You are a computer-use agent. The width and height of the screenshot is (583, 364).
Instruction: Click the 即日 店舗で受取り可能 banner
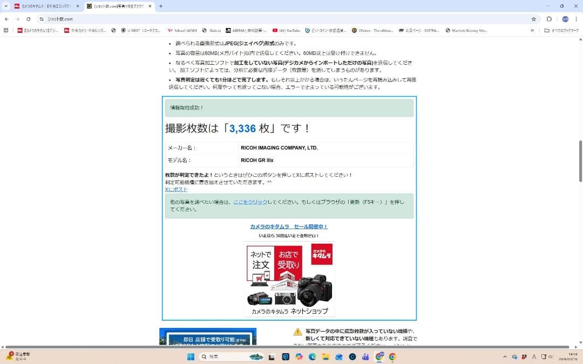[208, 336]
